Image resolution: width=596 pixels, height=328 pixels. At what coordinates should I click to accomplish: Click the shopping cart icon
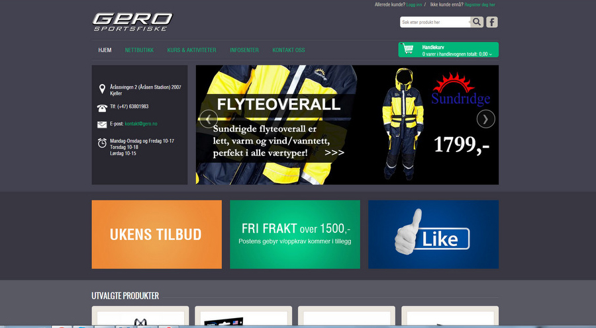[408, 49]
